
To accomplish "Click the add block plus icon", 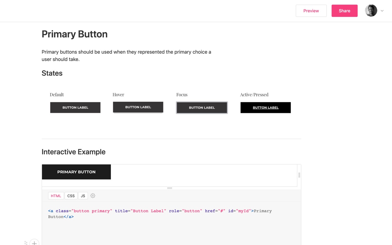I will tap(34, 243).
